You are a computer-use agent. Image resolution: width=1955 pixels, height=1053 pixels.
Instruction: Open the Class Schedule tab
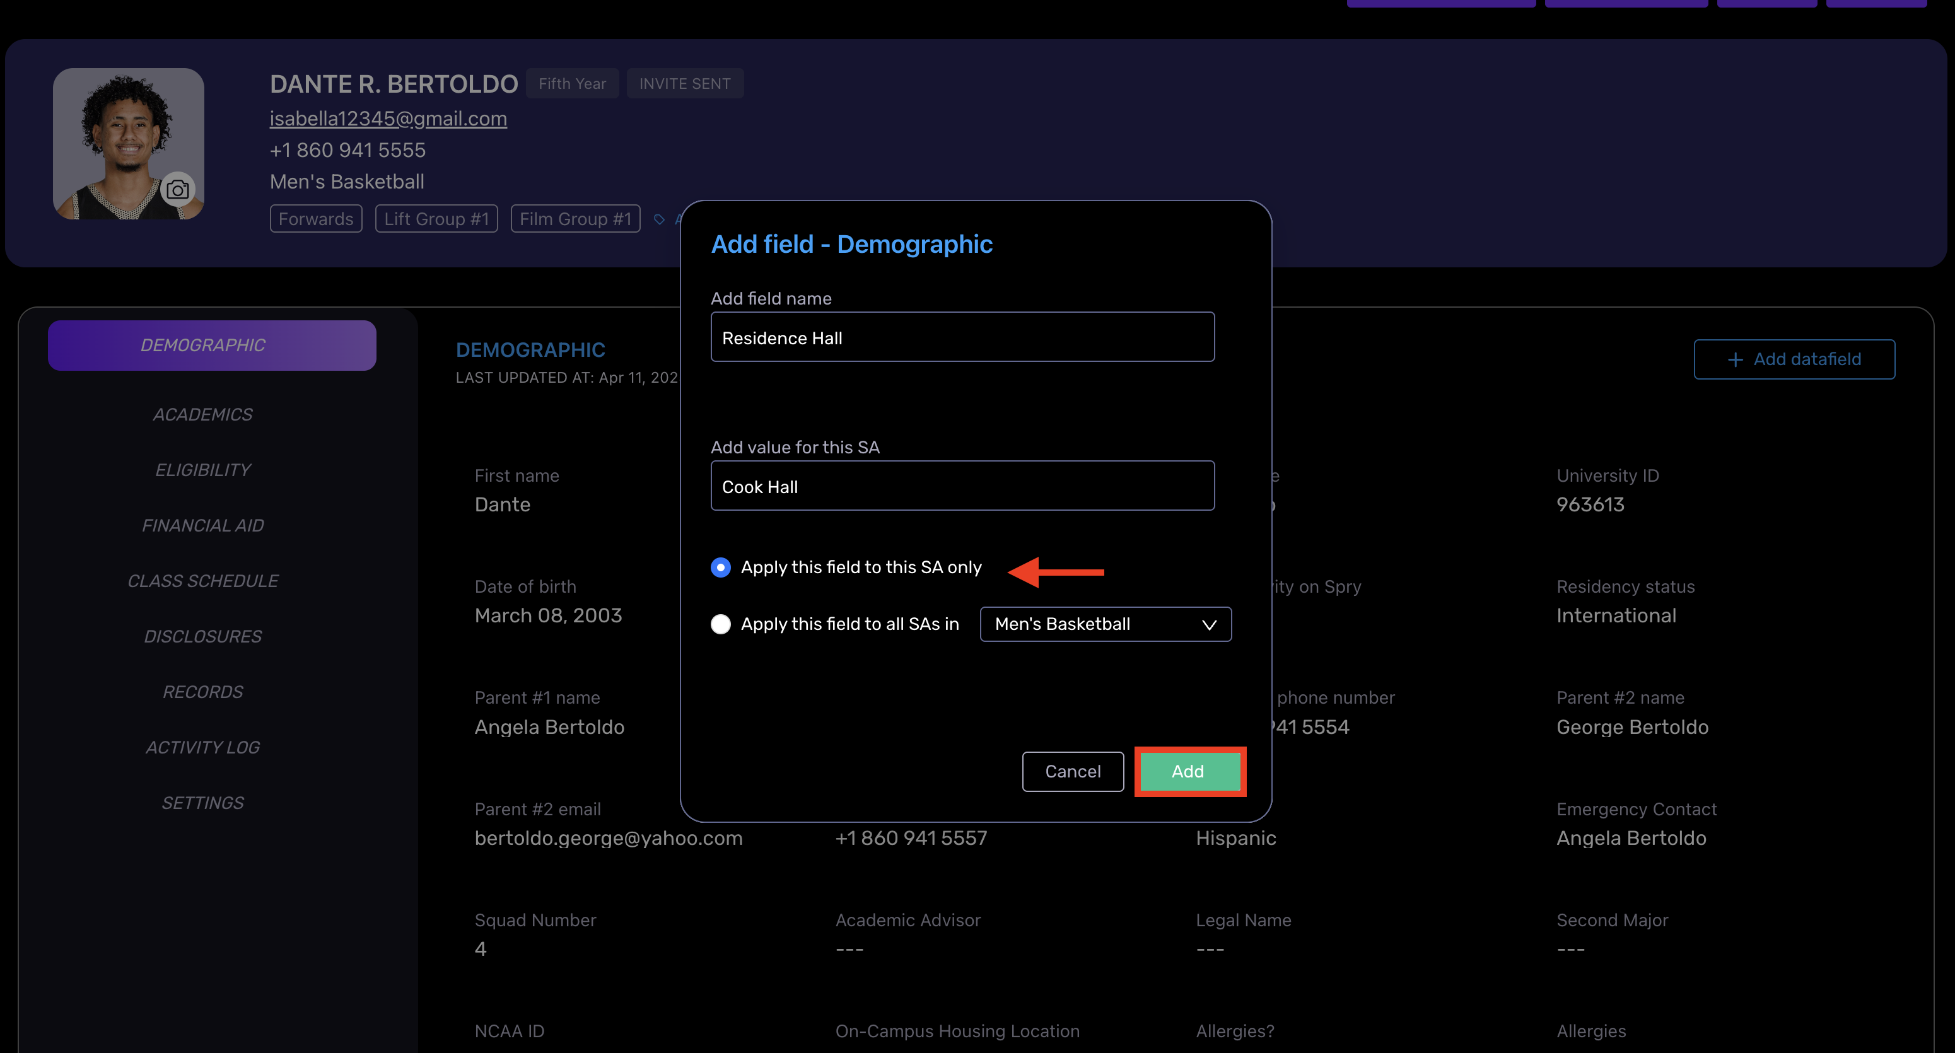coord(202,581)
